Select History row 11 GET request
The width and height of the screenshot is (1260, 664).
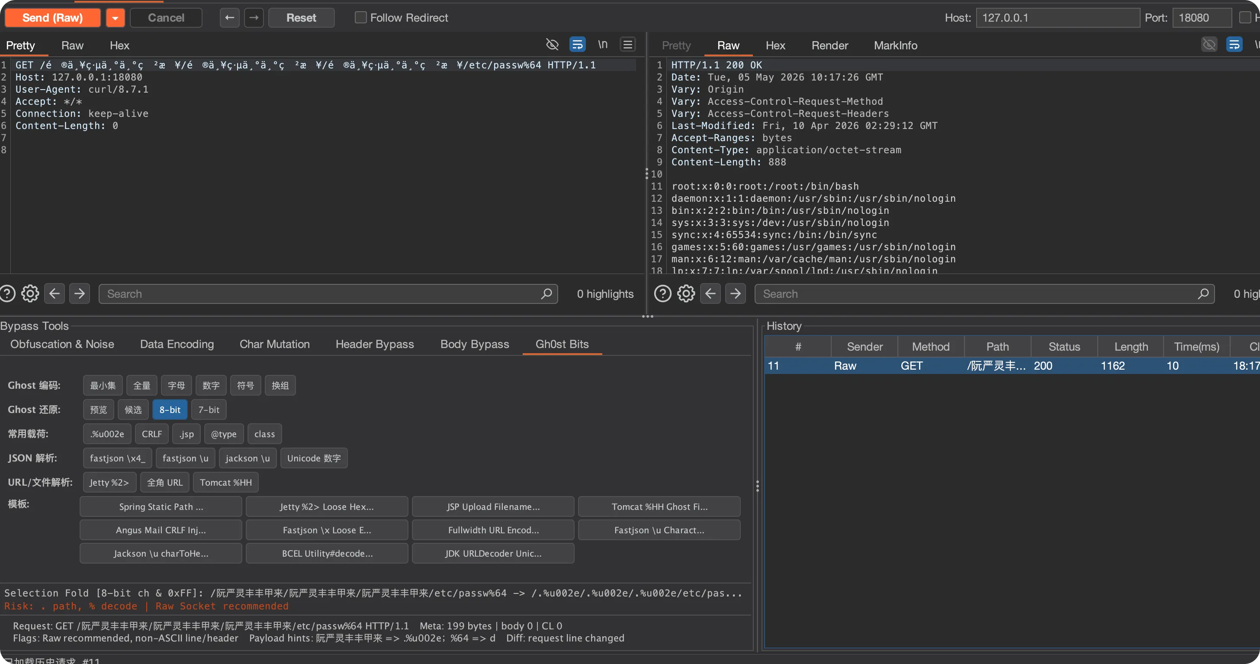point(1012,366)
